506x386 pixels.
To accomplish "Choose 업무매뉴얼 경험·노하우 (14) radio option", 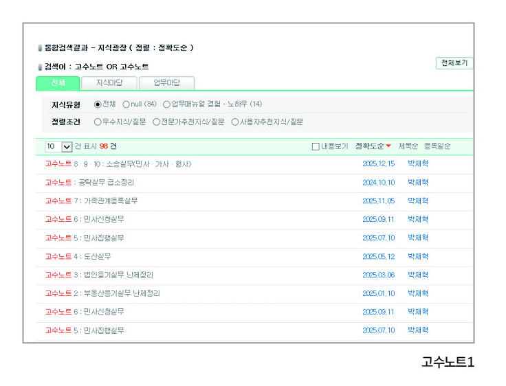I will click(166, 104).
